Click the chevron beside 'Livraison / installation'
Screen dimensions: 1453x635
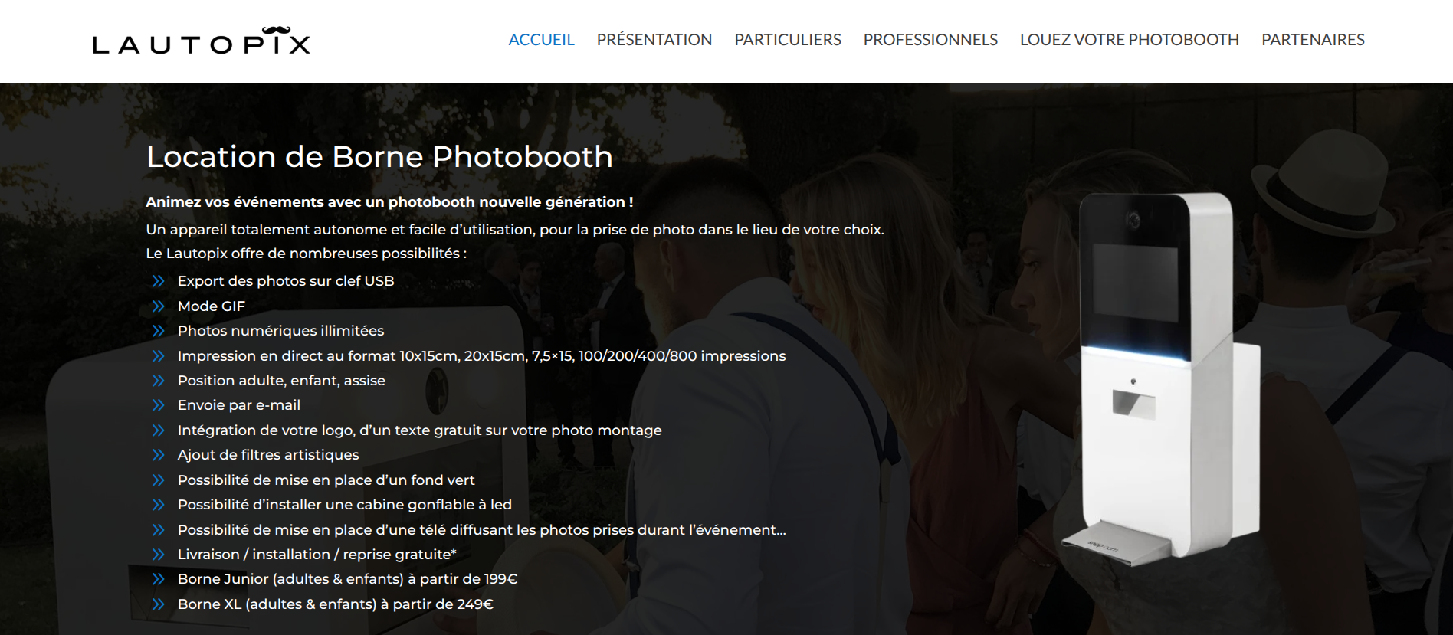click(159, 555)
